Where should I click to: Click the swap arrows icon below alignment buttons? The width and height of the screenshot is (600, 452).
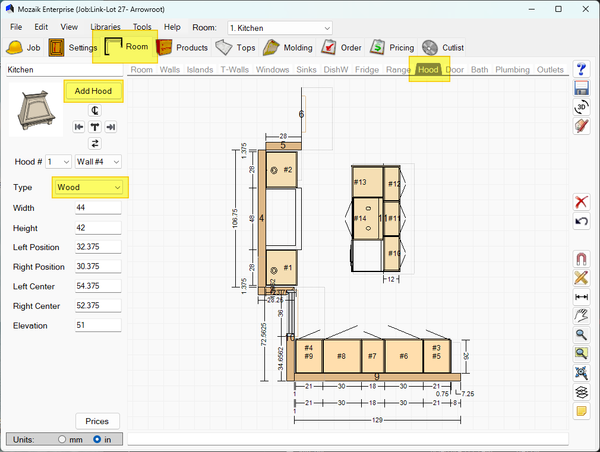pyautogui.click(x=95, y=143)
